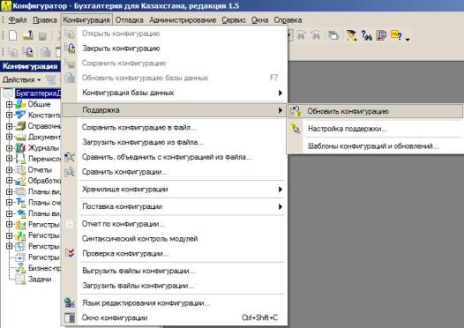
Task: Expand Поставка конфигурации submenu
Action: [x=175, y=206]
